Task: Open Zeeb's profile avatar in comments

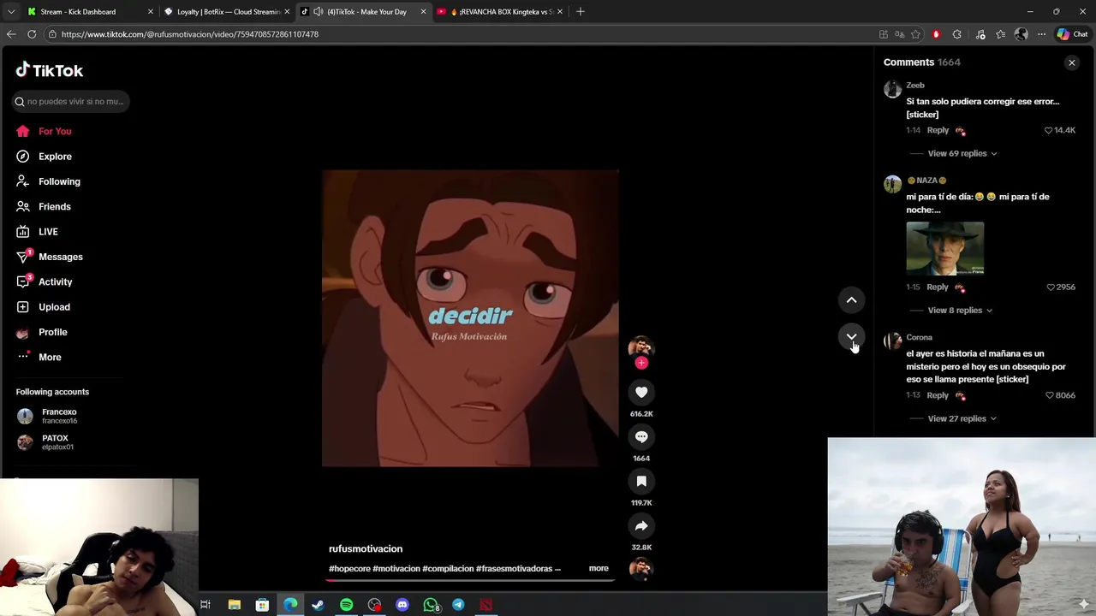Action: (x=892, y=89)
